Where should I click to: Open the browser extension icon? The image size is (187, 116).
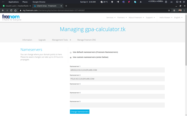[174, 10]
